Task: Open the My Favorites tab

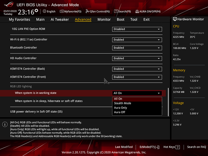Action: pyautogui.click(x=20, y=20)
